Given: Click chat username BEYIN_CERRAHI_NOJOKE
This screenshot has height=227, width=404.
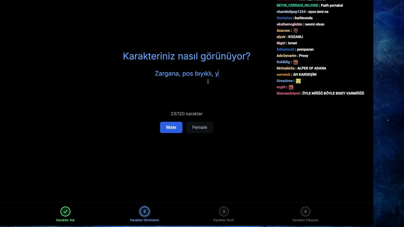Looking at the screenshot, I should (297, 5).
